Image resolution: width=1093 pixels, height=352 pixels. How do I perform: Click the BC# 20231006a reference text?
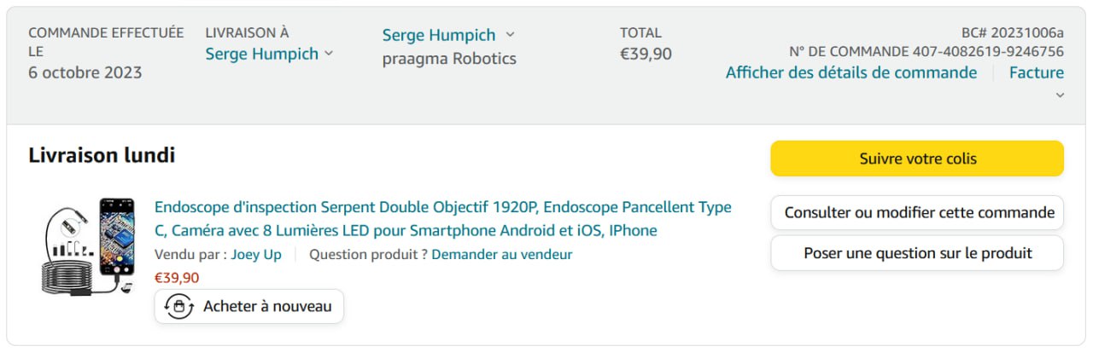coord(1012,32)
